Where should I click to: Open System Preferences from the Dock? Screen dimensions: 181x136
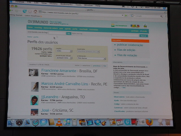coord(142,122)
